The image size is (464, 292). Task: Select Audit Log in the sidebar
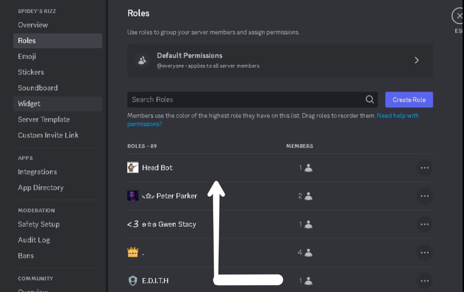pyautogui.click(x=34, y=240)
